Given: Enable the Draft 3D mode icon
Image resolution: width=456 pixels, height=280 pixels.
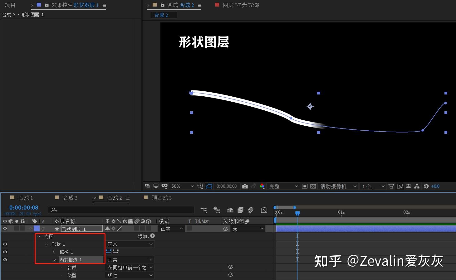Looking at the screenshot, I should pyautogui.click(x=217, y=210).
